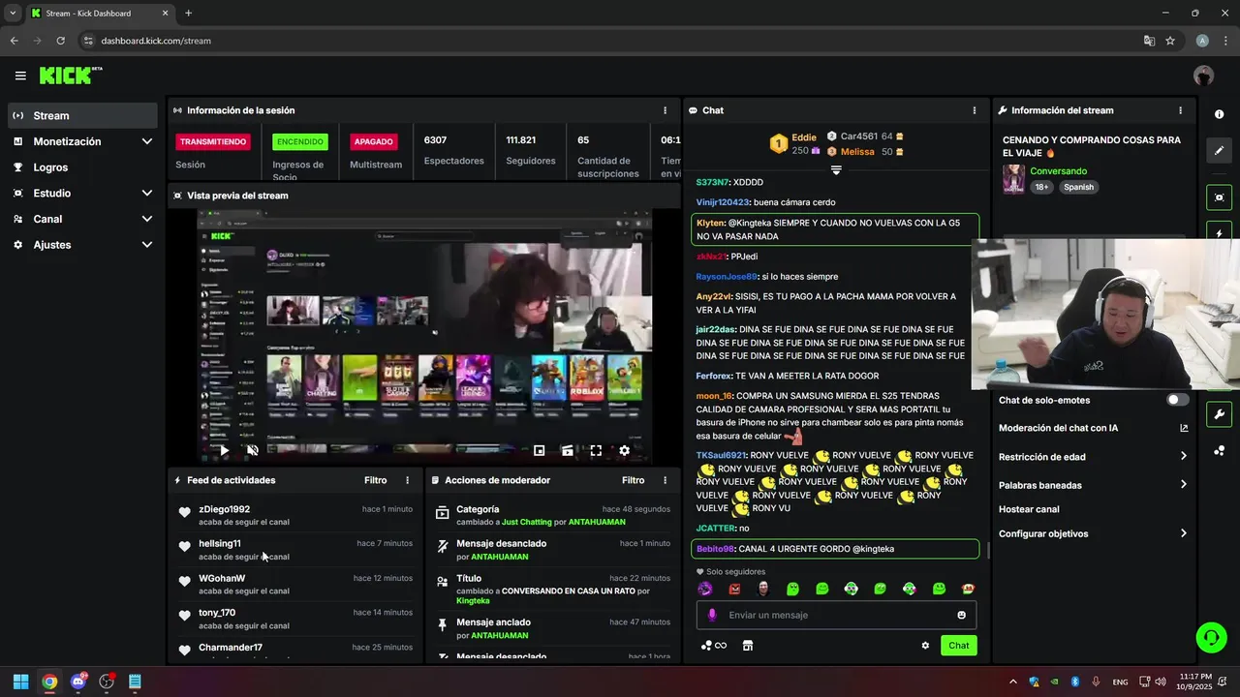Click the APAGADO multistream badge

pos(373,141)
